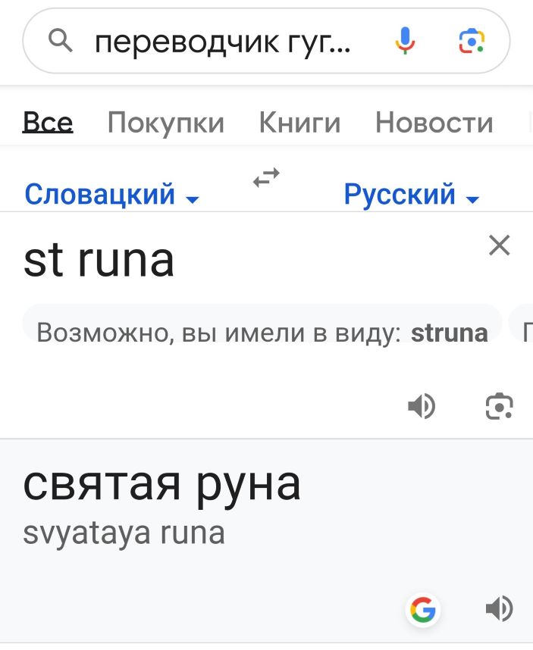Open Google Lens camera in search bar

click(x=472, y=41)
